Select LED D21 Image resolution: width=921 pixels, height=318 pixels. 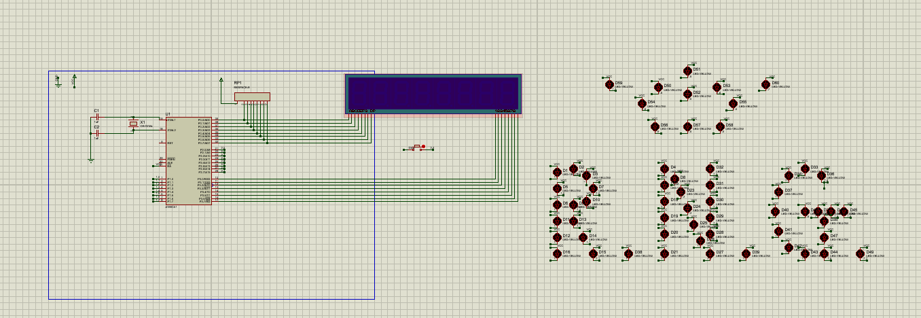coord(664,253)
